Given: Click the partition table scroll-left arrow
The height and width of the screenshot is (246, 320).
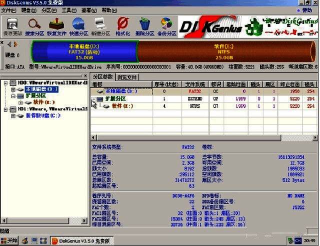Looking at the screenshot, I should tap(93, 137).
